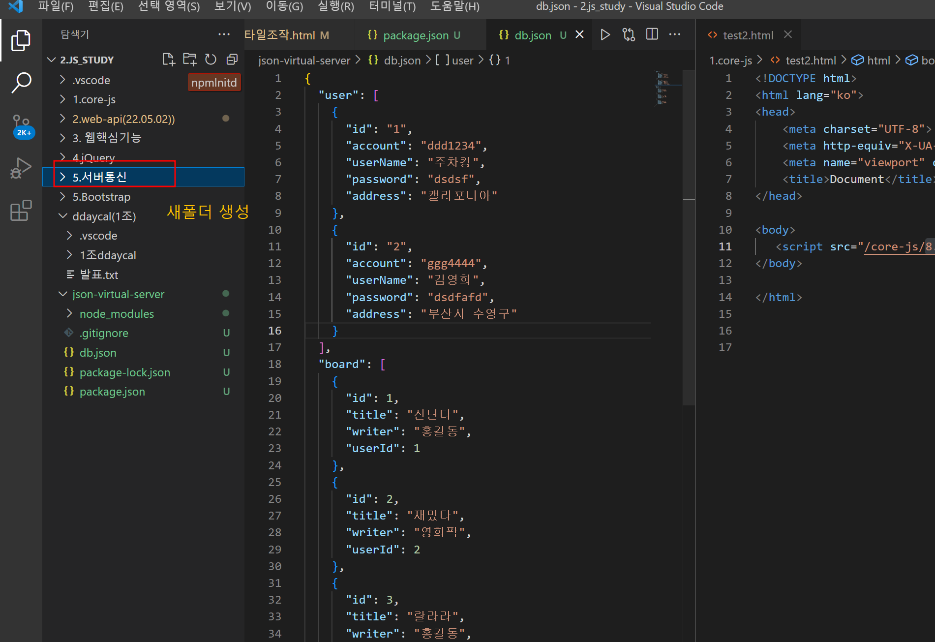Click json-virtual-server breadcrumb in db.json editor

[304, 60]
